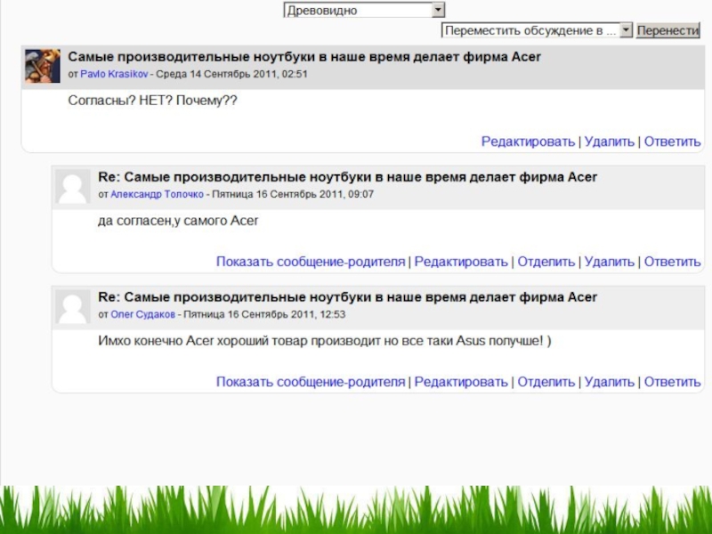The image size is (712, 534).
Task: Click the original post title about Acer
Action: pyautogui.click(x=304, y=57)
